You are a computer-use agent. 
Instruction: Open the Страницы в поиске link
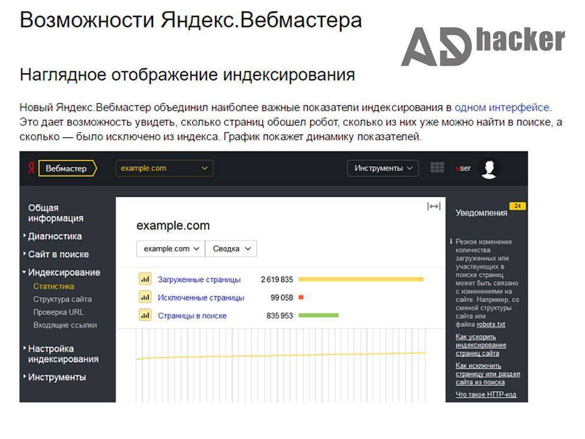192,316
